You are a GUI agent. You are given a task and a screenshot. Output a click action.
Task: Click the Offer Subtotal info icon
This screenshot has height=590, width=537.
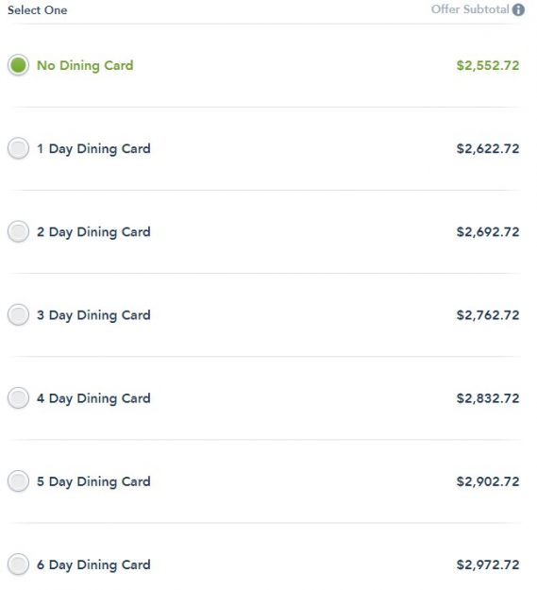(518, 9)
